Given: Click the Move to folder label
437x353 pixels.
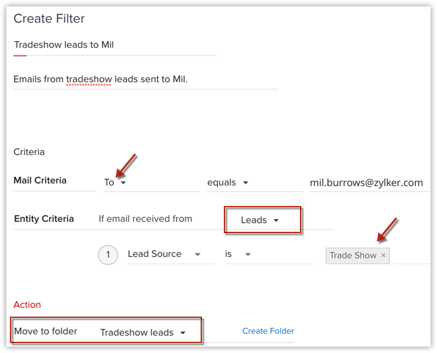Looking at the screenshot, I should (46, 331).
